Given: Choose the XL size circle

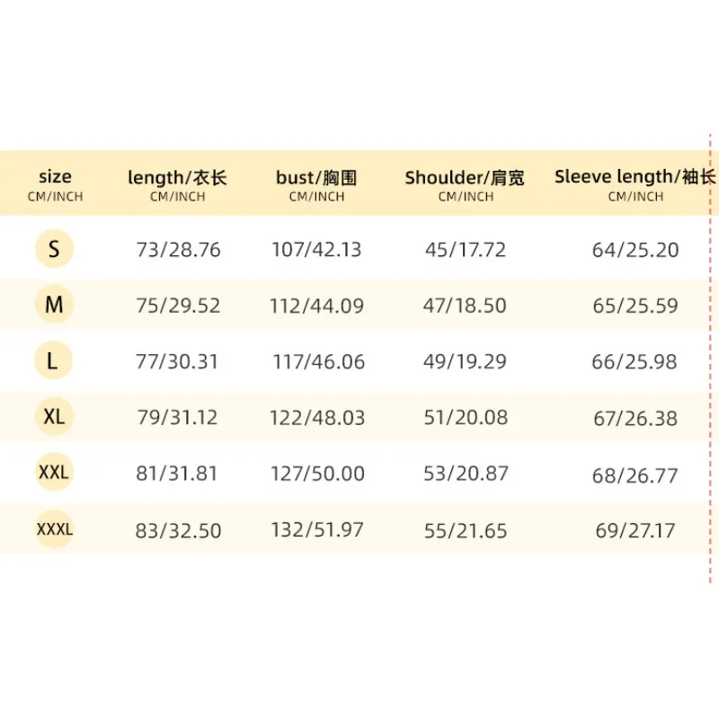Looking at the screenshot, I should click(x=54, y=416).
